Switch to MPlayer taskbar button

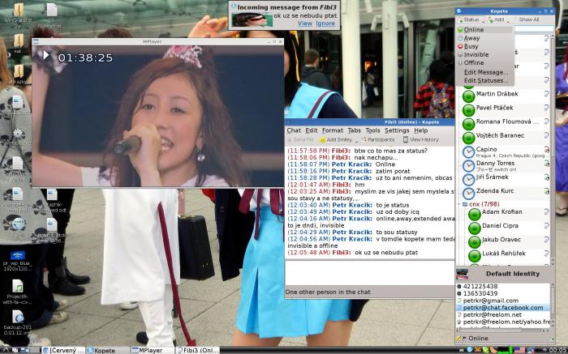pyautogui.click(x=152, y=351)
